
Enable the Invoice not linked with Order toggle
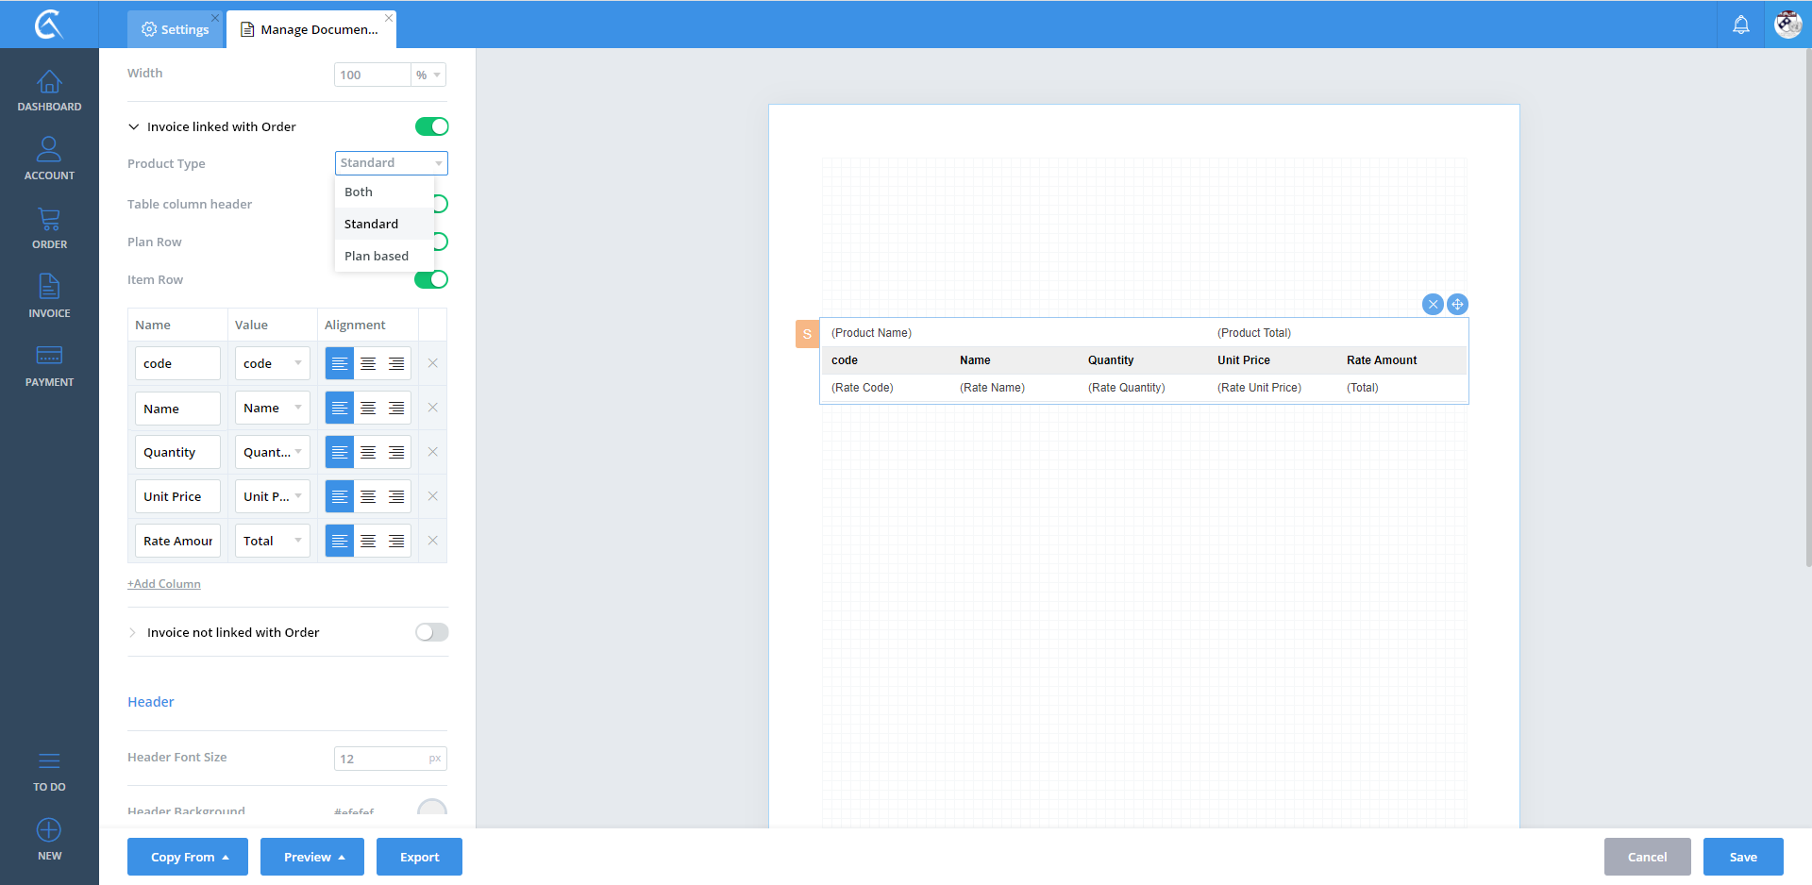[431, 632]
